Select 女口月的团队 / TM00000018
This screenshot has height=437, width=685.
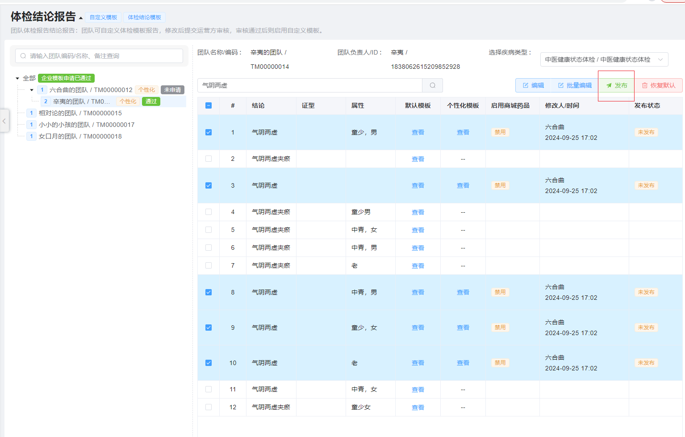(x=80, y=136)
